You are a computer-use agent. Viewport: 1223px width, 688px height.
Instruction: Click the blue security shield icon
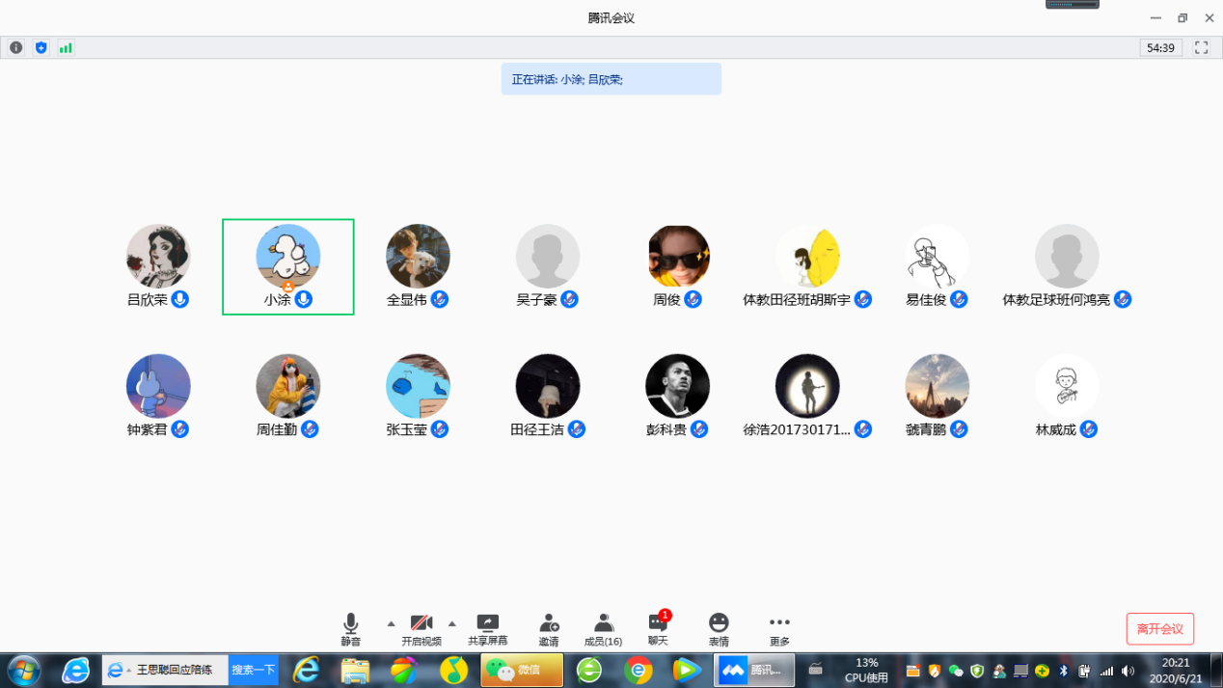pos(41,47)
